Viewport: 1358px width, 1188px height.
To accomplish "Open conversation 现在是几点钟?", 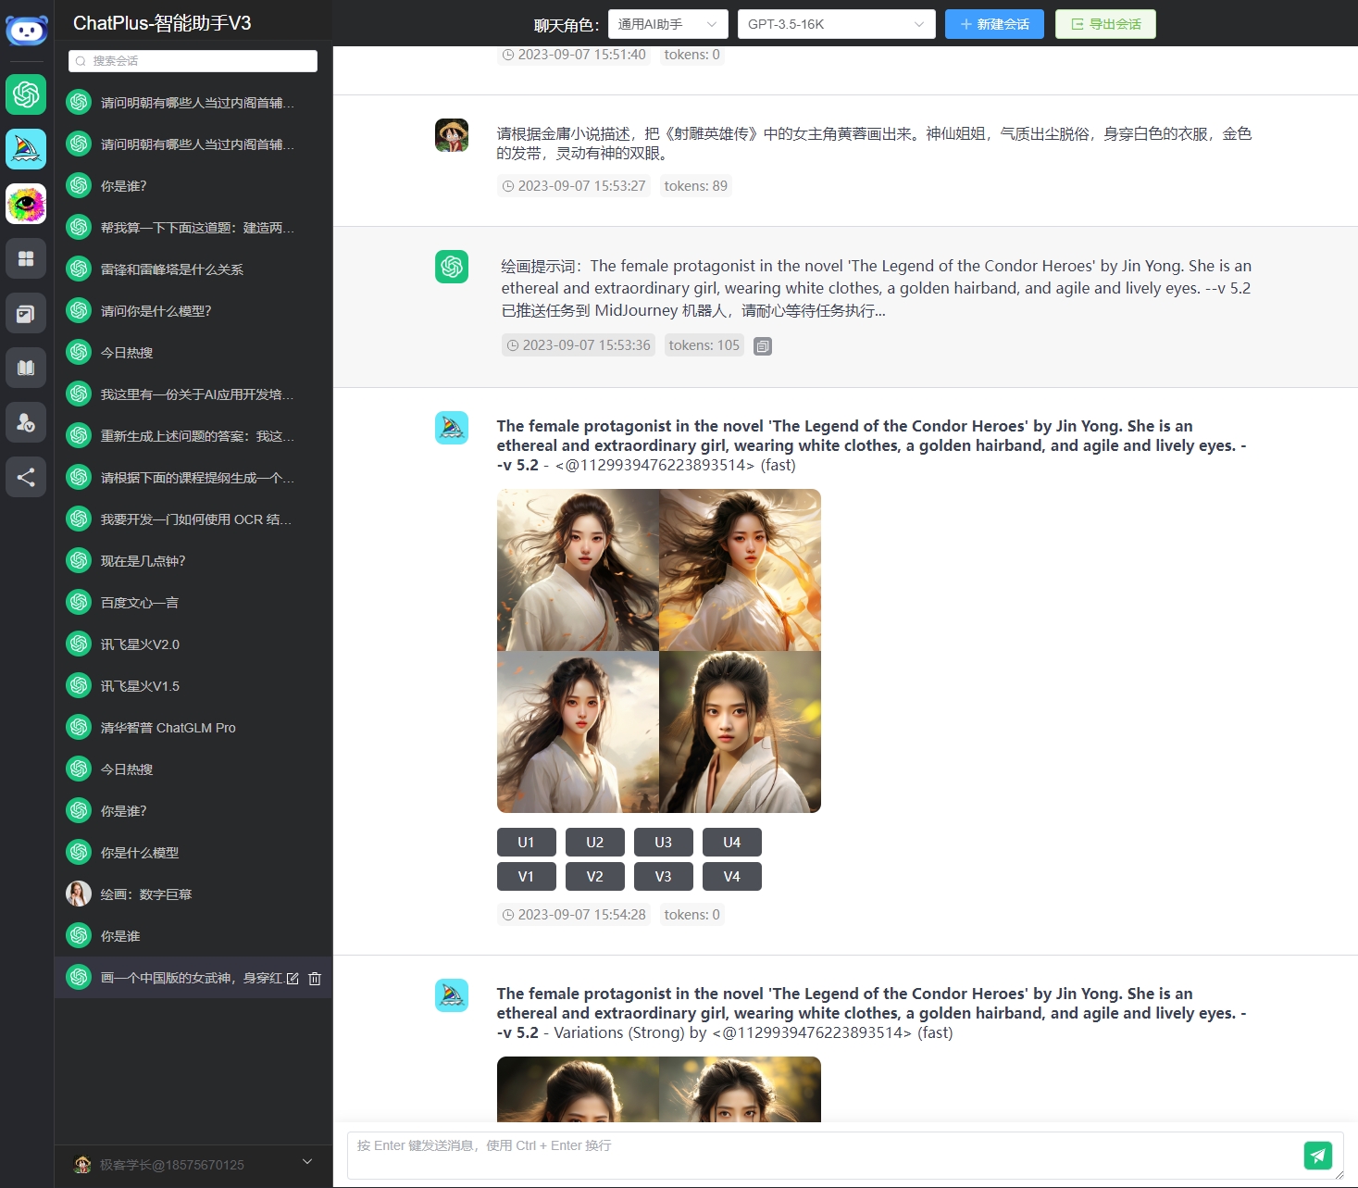I will [193, 560].
